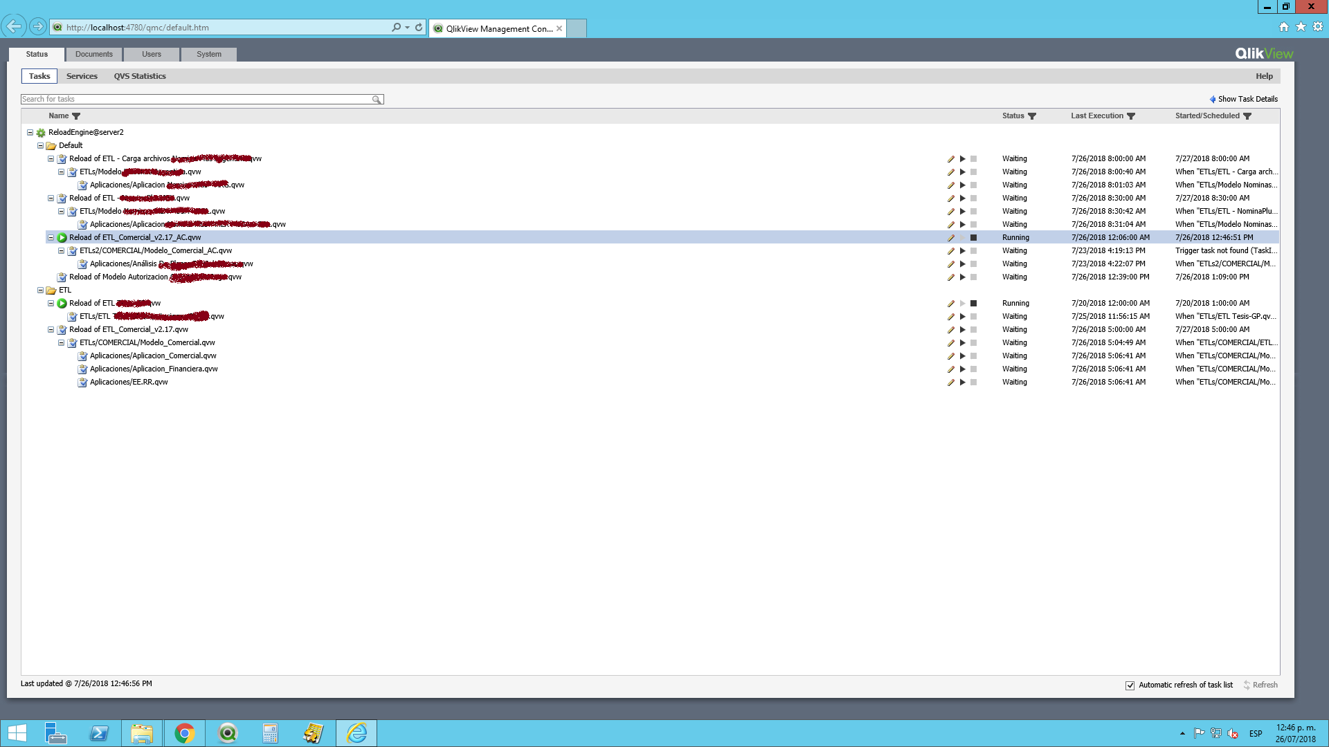
Task: Close the QlikView Management Console browser tab
Action: tap(559, 28)
